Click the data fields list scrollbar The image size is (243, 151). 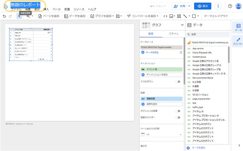(229, 55)
